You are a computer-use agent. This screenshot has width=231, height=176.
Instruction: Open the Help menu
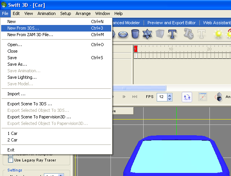click(x=119, y=13)
